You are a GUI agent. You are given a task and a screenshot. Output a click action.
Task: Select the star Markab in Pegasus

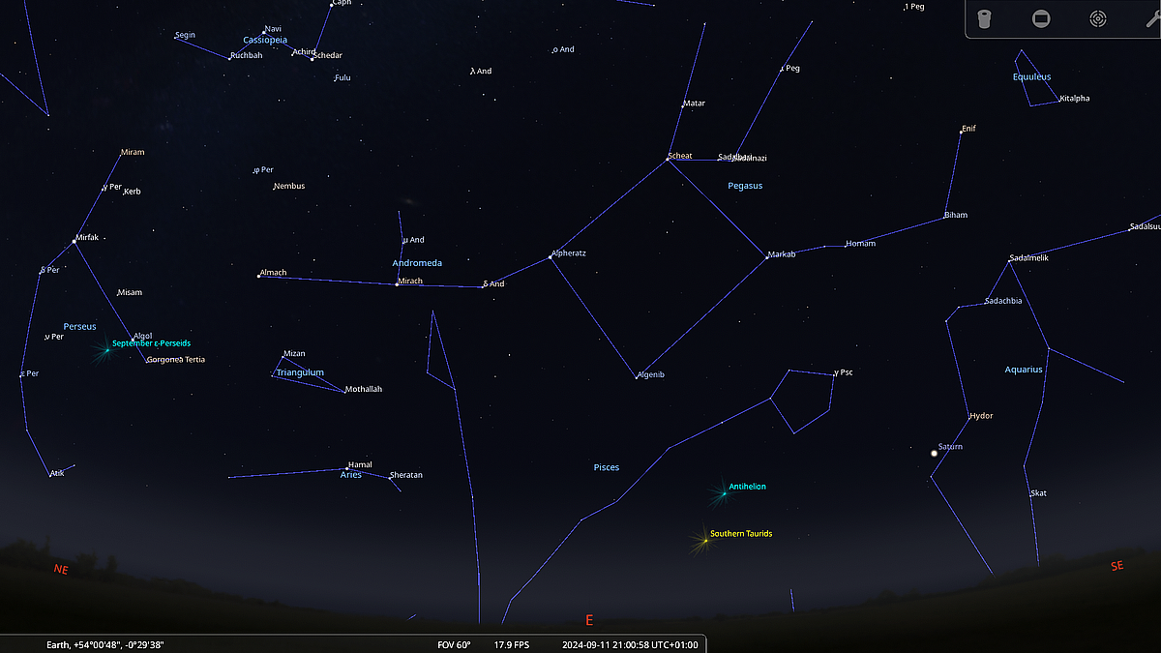[766, 257]
